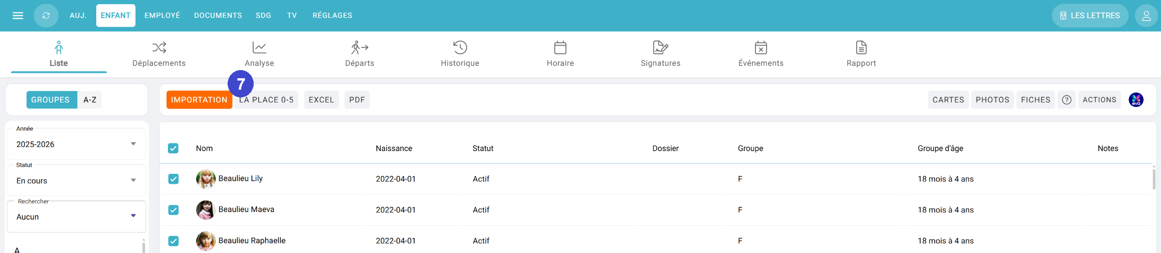
Task: Go to the RÉGLAGES menu
Action: pos(332,15)
